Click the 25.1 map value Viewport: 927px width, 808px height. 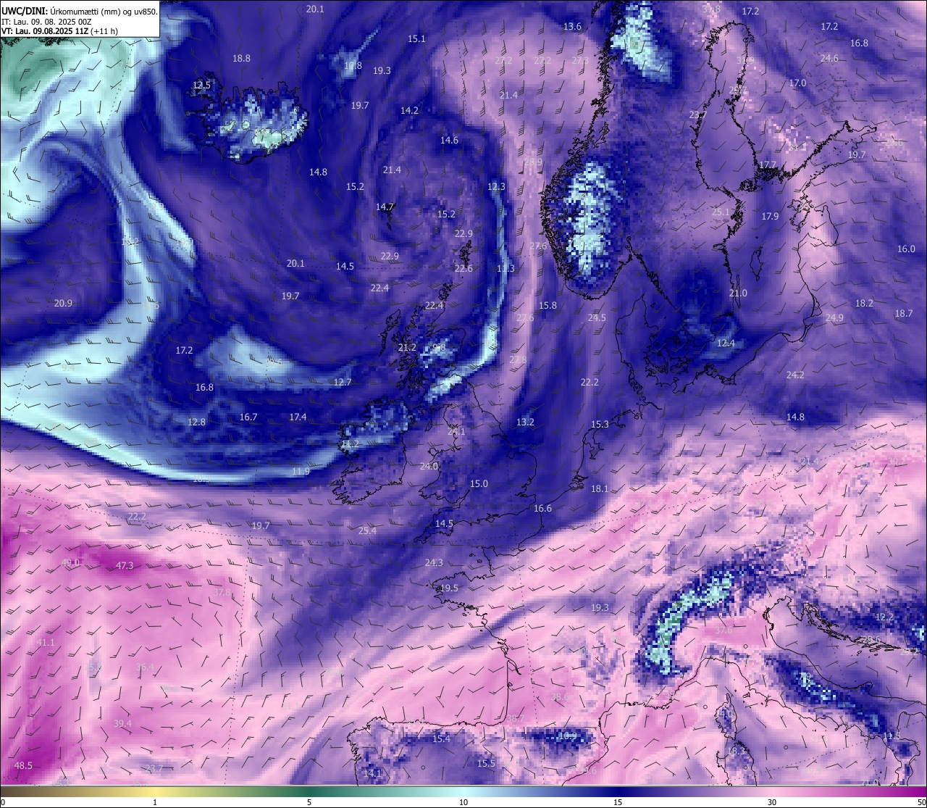(721, 212)
